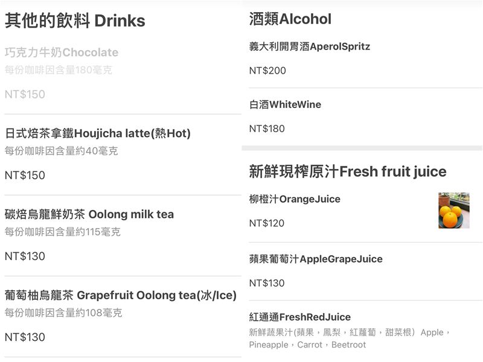Click the Houjicha latte NT$150 price
483x362 pixels.
point(25,176)
